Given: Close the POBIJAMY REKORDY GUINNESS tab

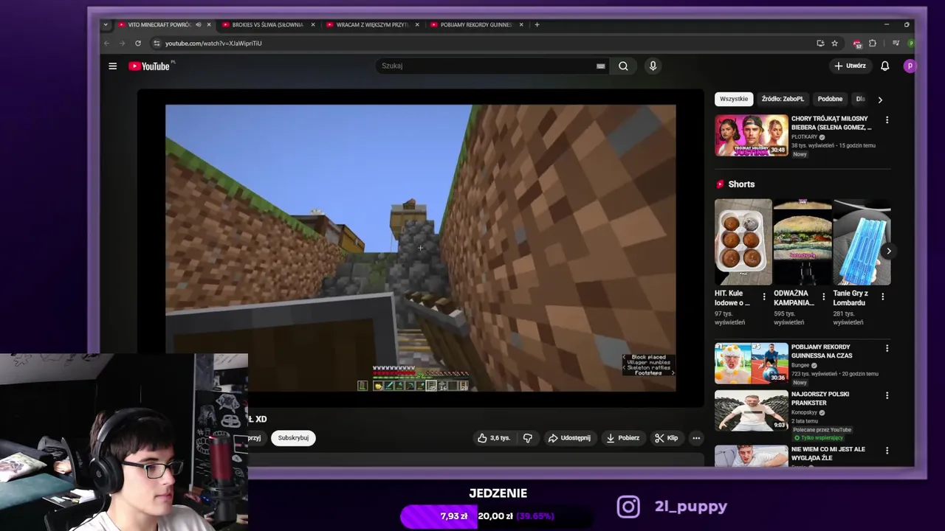Looking at the screenshot, I should tap(521, 24).
